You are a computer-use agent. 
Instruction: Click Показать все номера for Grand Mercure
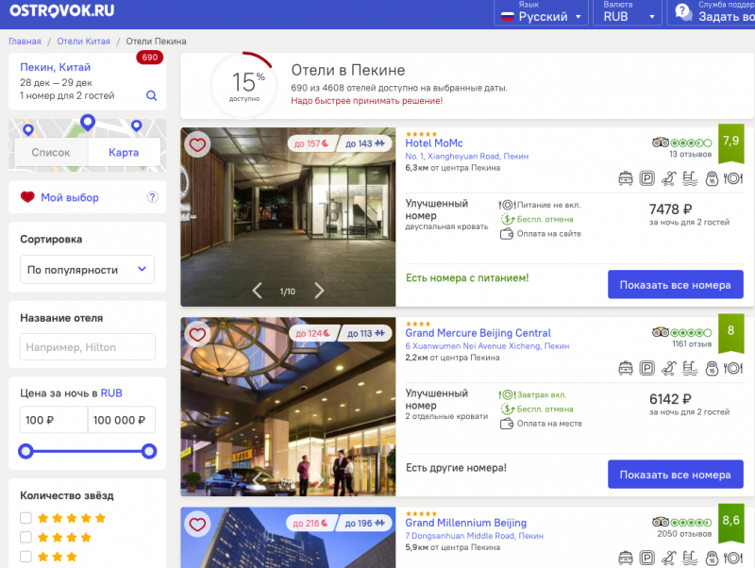[x=675, y=475]
